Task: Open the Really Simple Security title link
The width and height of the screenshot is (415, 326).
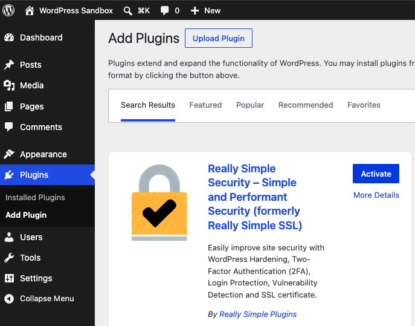Action: 254,197
